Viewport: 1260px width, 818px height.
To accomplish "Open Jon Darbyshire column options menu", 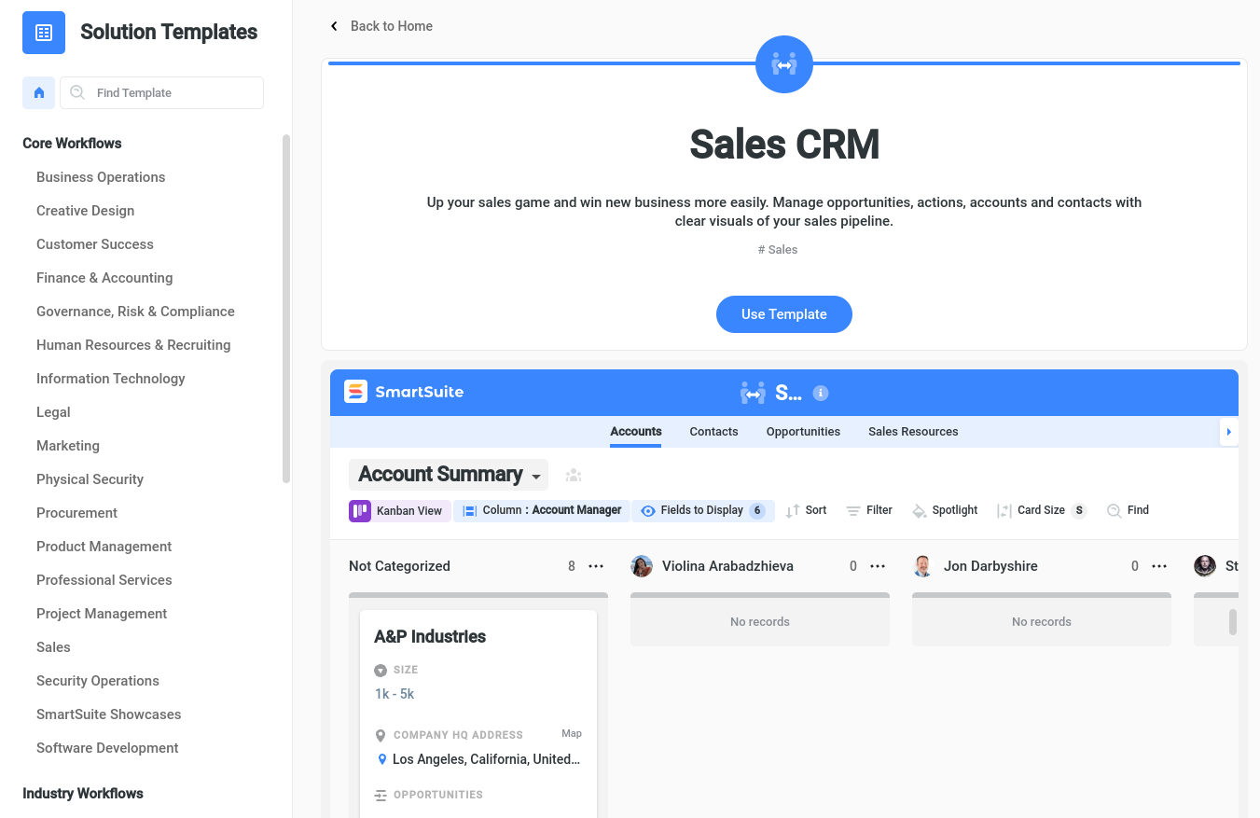I will [1159, 566].
